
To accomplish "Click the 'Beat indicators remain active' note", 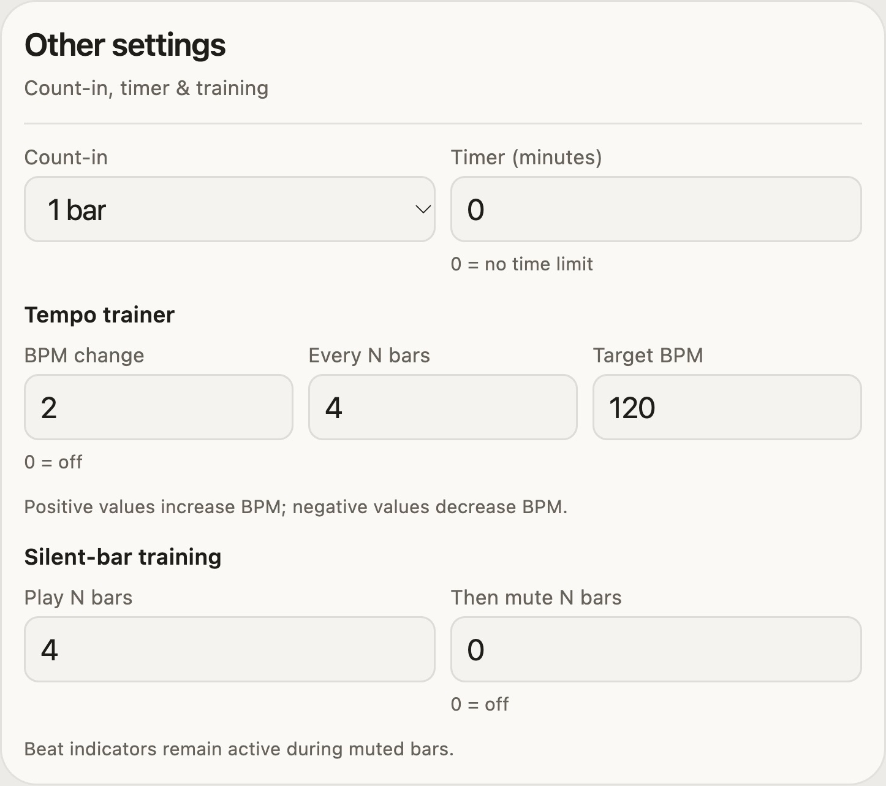I will (239, 749).
